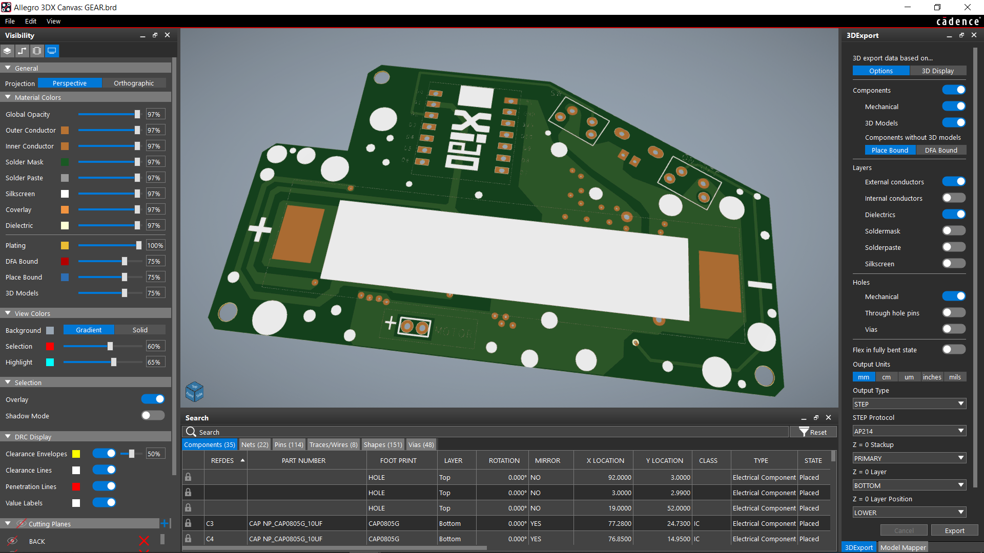The width and height of the screenshot is (984, 553).
Task: Click the lock icon on C4 row
Action: 188,539
